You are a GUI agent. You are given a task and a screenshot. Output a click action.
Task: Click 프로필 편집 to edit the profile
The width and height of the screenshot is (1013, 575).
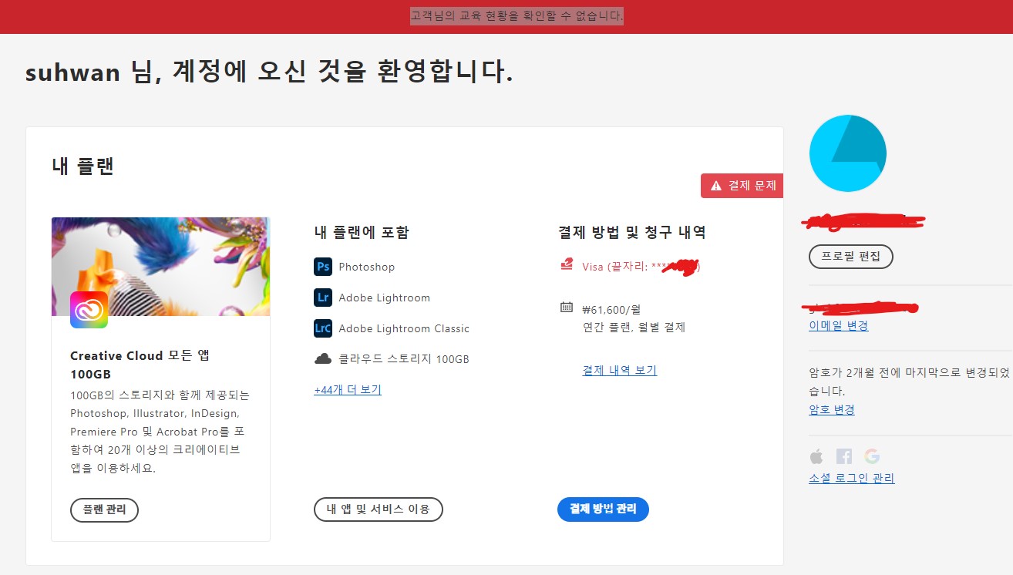(850, 256)
